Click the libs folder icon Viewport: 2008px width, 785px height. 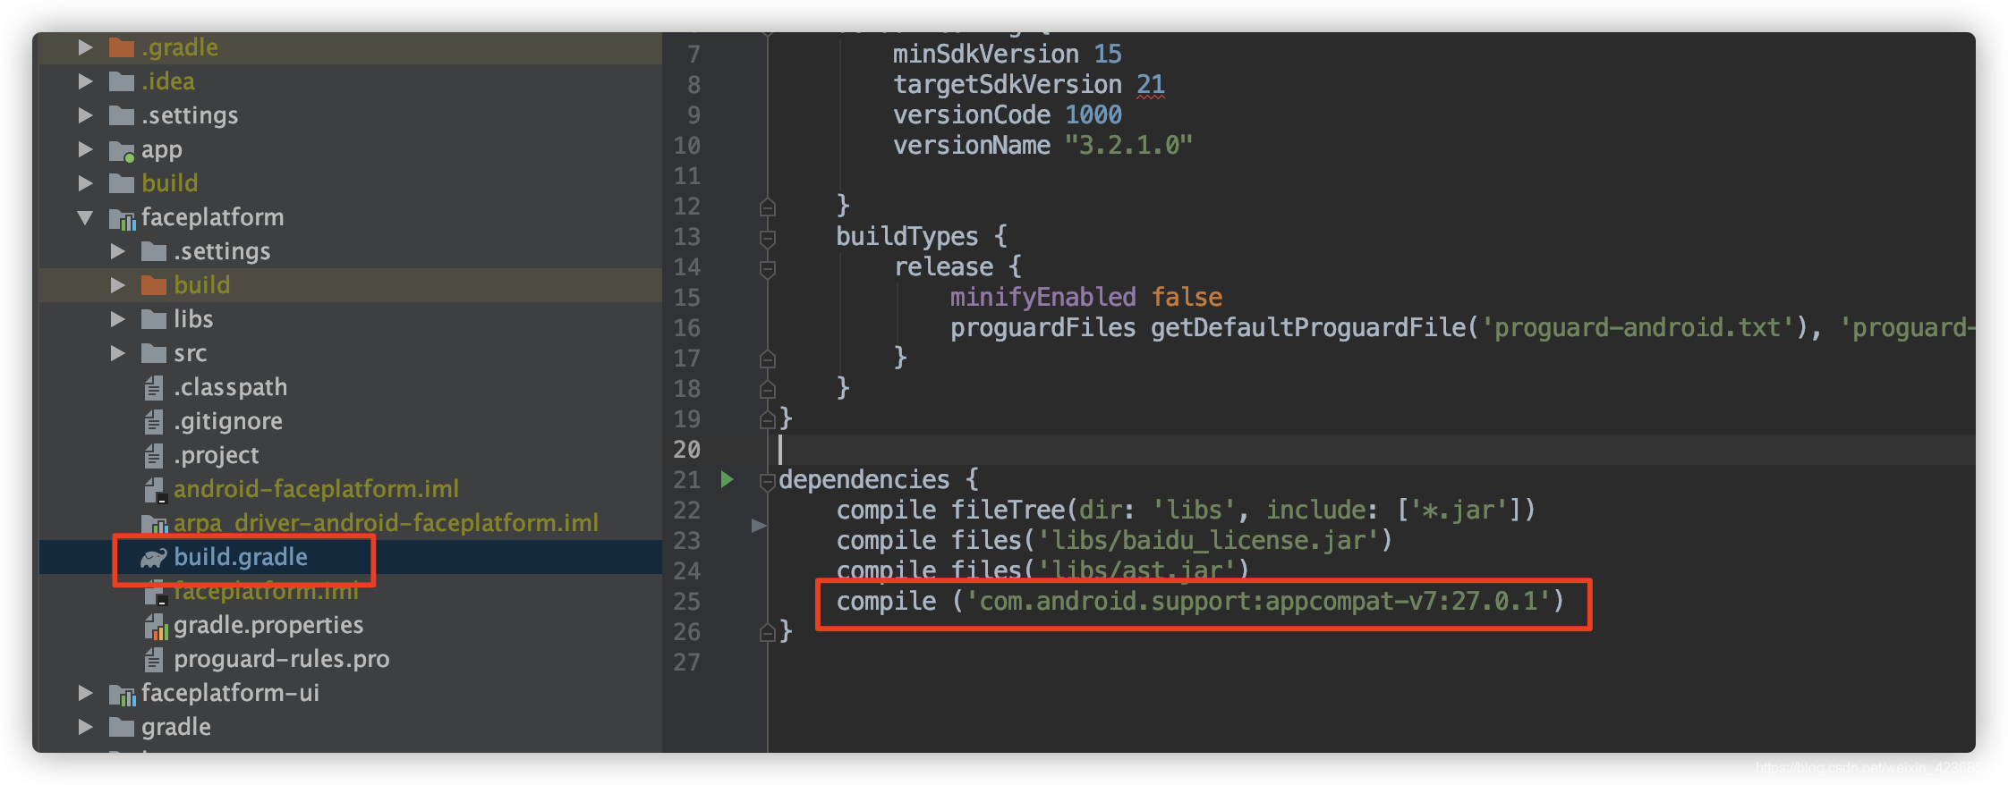pos(154,319)
